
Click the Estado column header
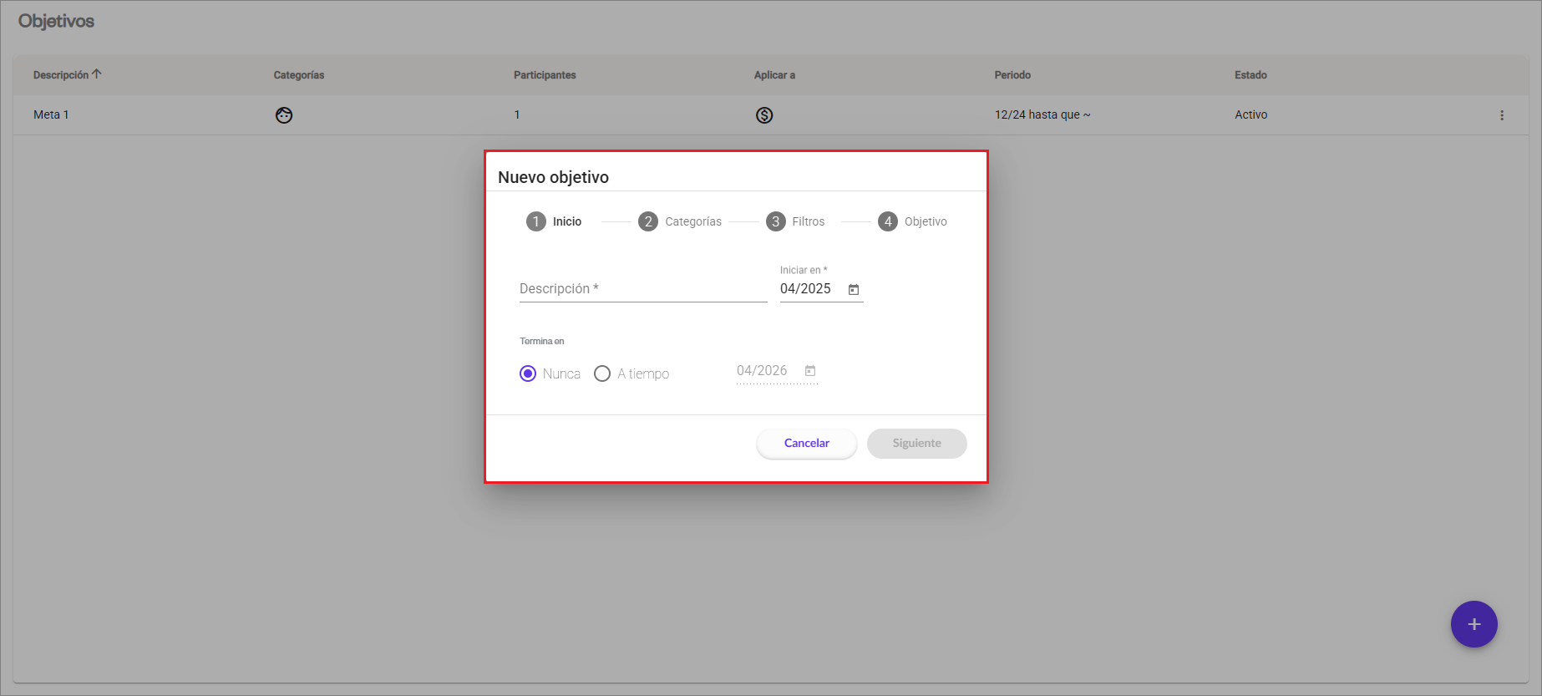pos(1250,75)
